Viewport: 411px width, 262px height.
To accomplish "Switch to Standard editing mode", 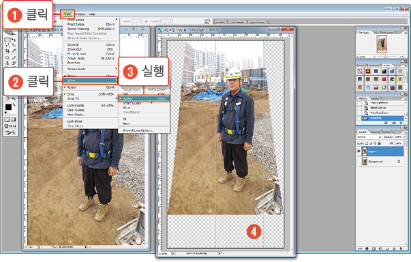I will [7, 119].
